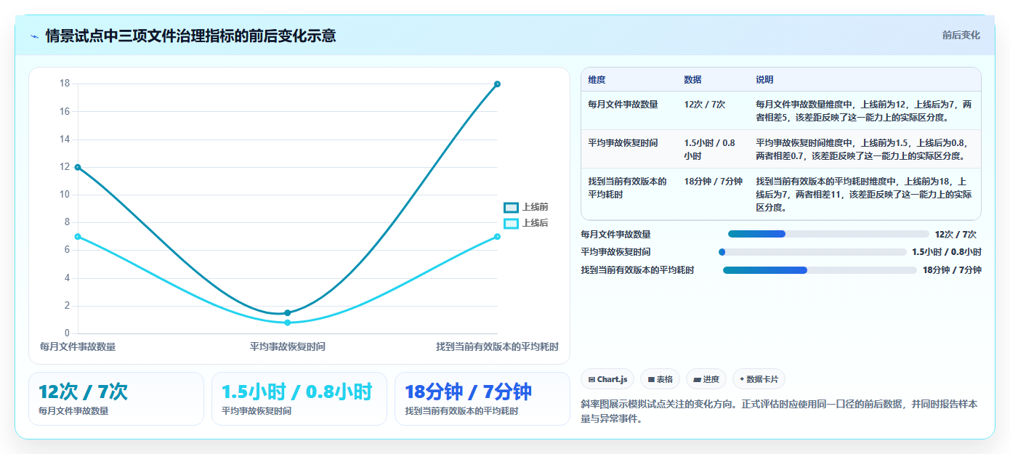Image resolution: width=1010 pixels, height=454 pixels.
Task: Toggle the 上线后 legend entry
Action: coord(526,223)
